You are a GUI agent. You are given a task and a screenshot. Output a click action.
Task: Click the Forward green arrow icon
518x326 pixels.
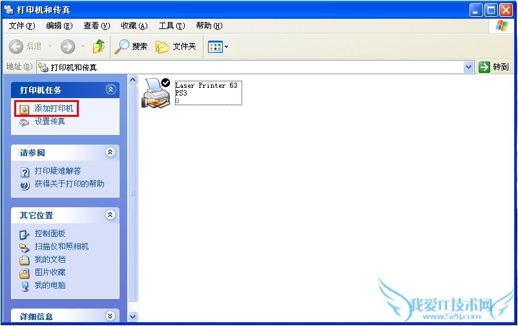tap(68, 46)
